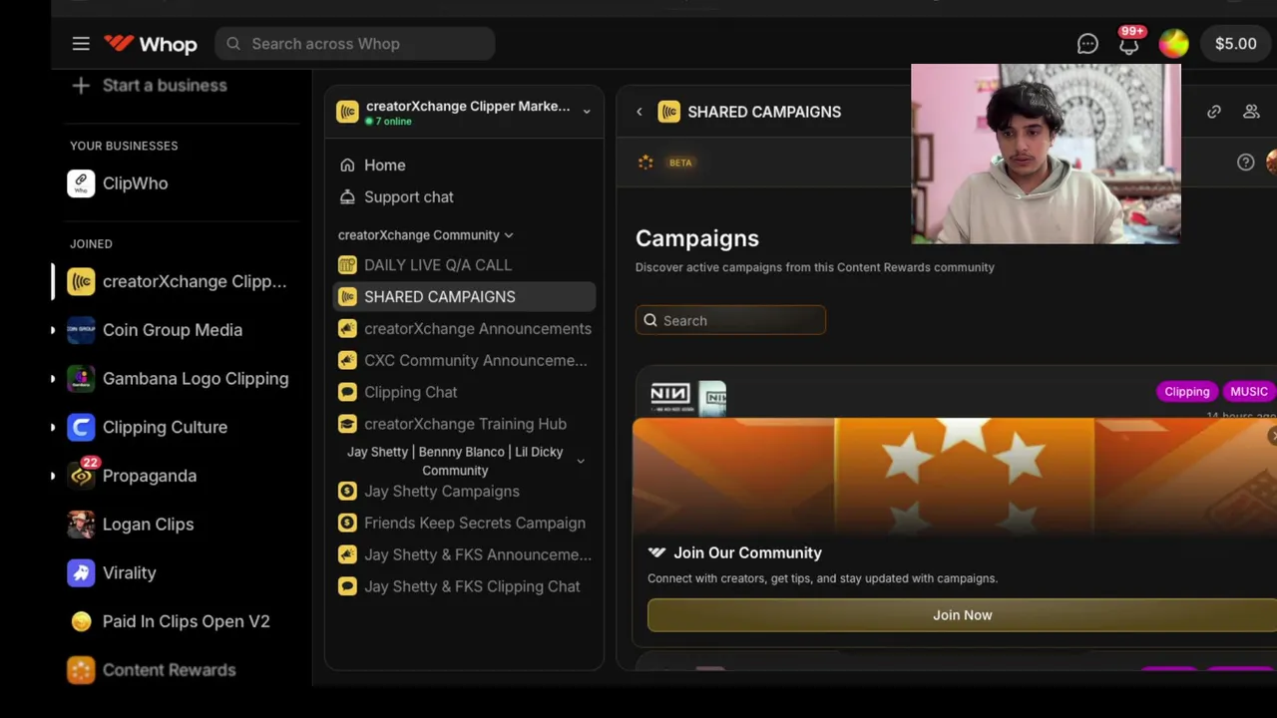Screen dimensions: 1277x718
Task: Open Clipping Culture community
Action: [148, 427]
